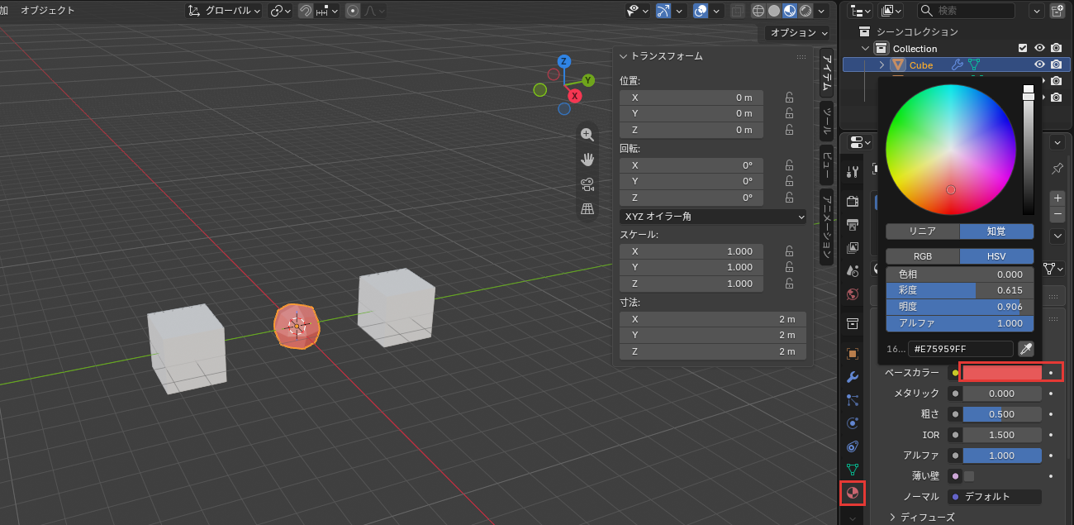This screenshot has height=525, width=1074.
Task: Toggle camera view icon in viewport
Action: pos(587,184)
